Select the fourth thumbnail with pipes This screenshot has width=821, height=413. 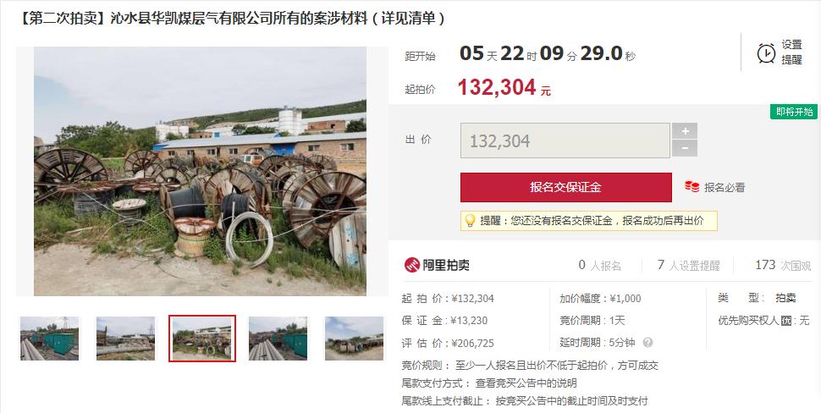click(278, 339)
